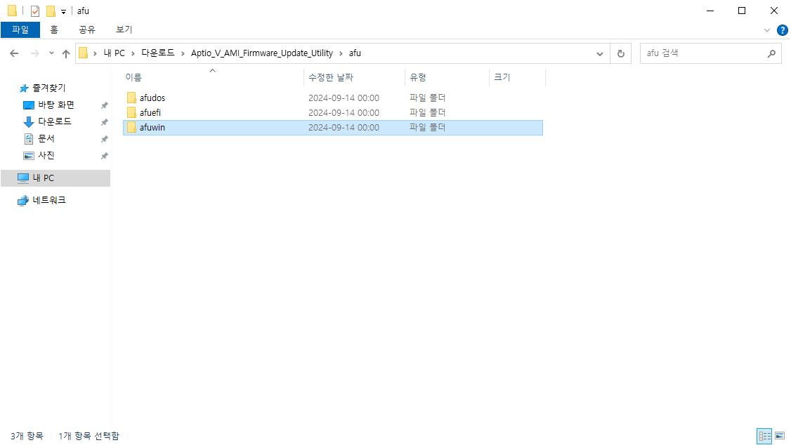
Task: Go up one folder level
Action: (x=65, y=53)
